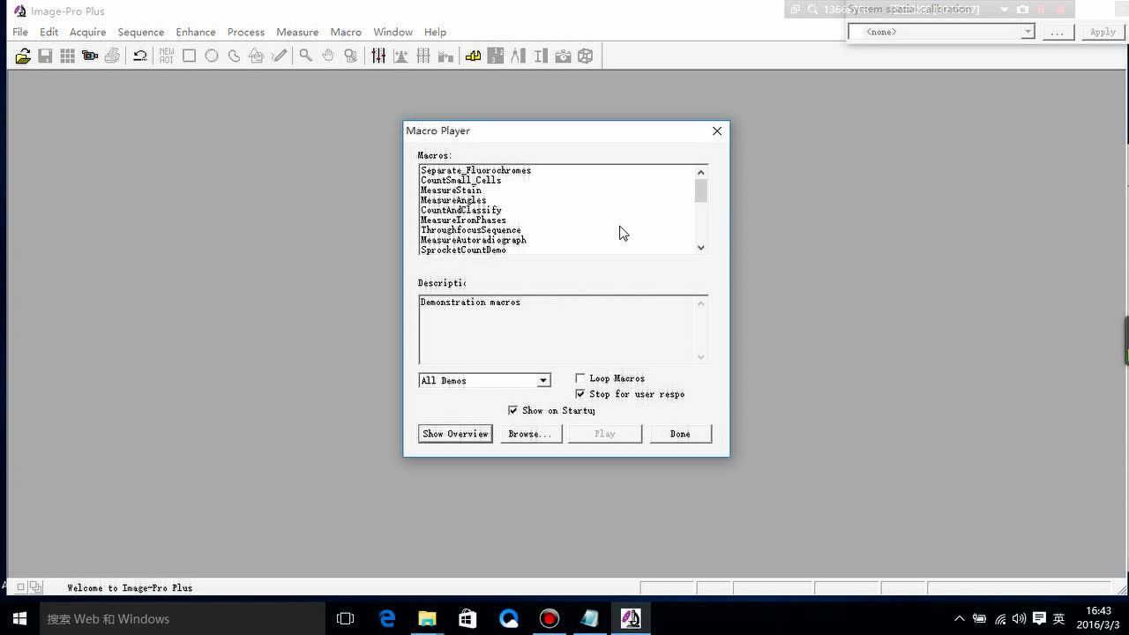The width and height of the screenshot is (1129, 635).
Task: Uncheck Stop for user response
Action: pyautogui.click(x=580, y=394)
